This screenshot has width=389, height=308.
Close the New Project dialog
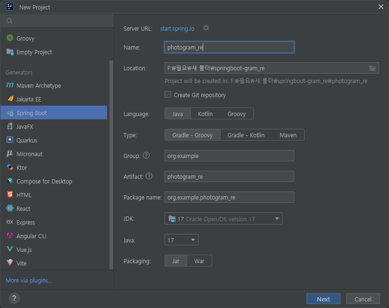381,7
